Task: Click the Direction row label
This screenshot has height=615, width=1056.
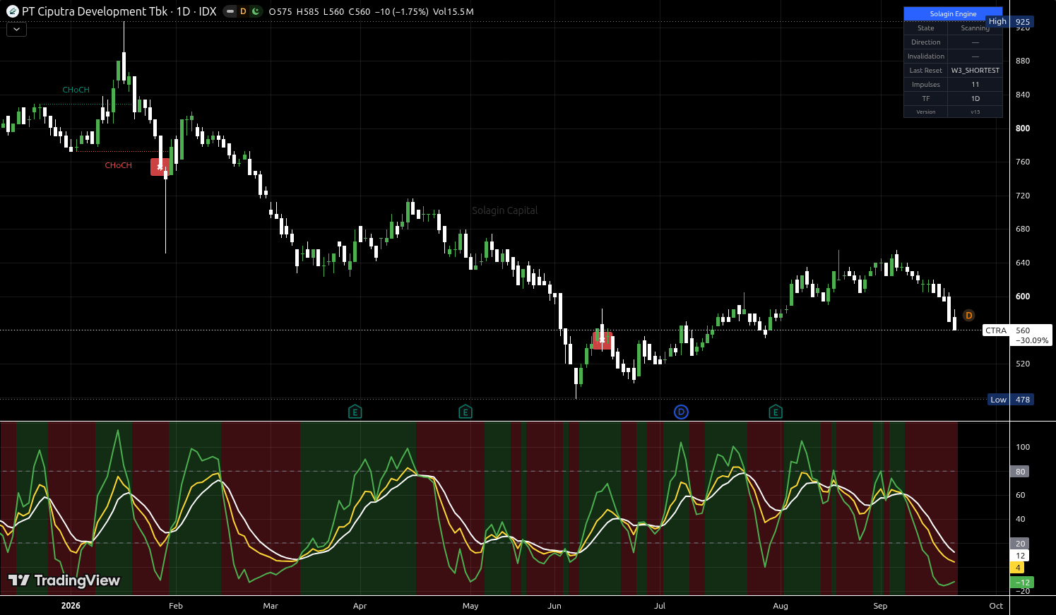Action: tap(926, 42)
